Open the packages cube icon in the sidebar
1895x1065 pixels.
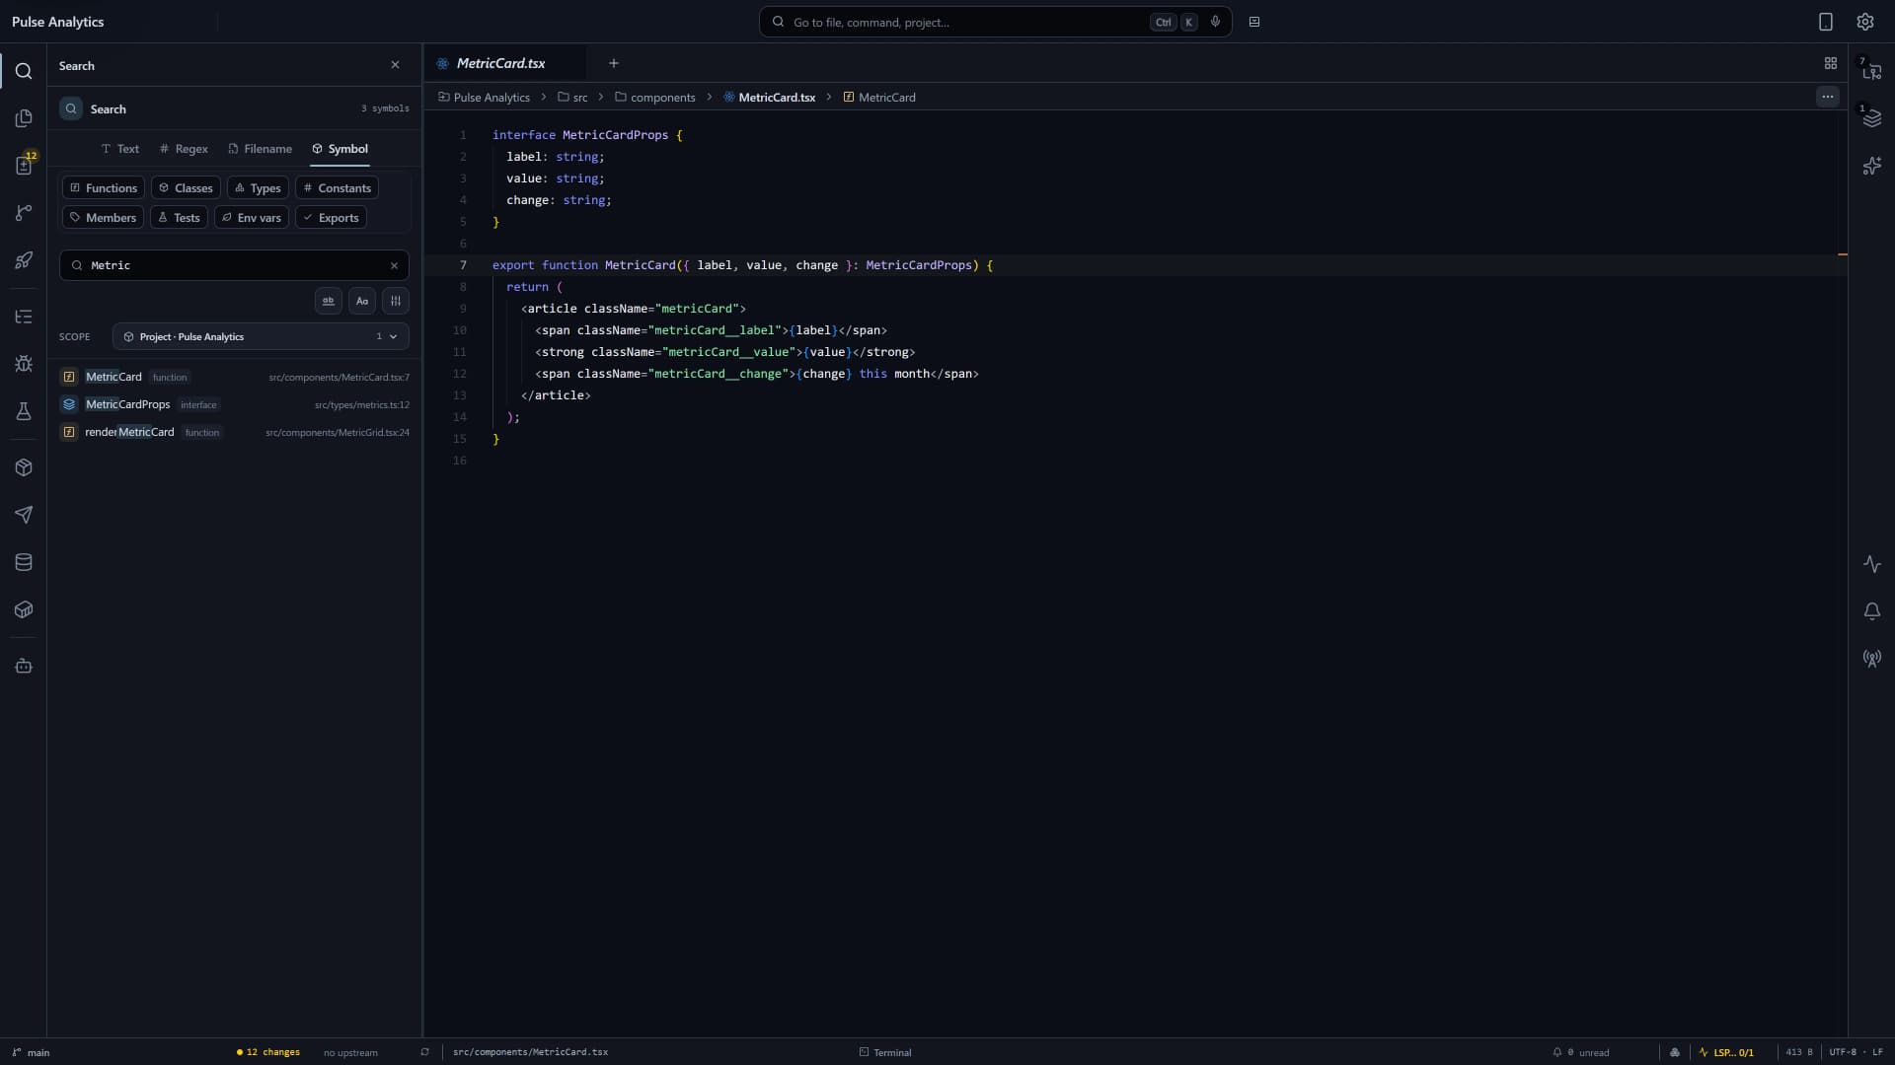point(24,467)
